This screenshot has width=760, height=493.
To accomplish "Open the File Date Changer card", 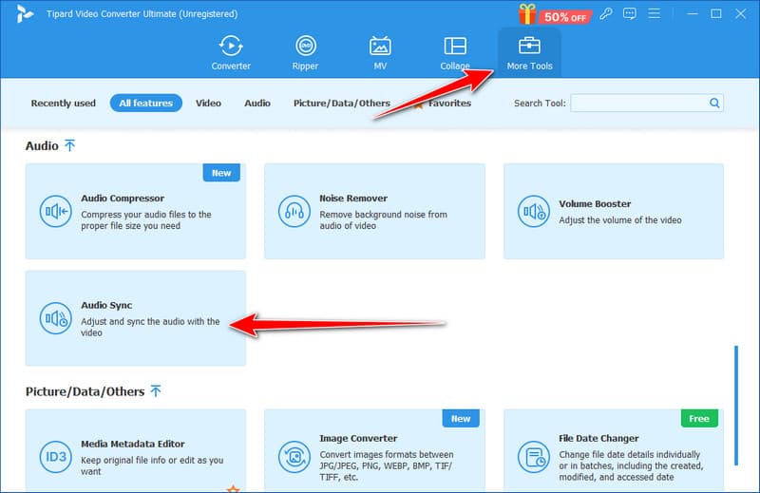I will (613, 450).
